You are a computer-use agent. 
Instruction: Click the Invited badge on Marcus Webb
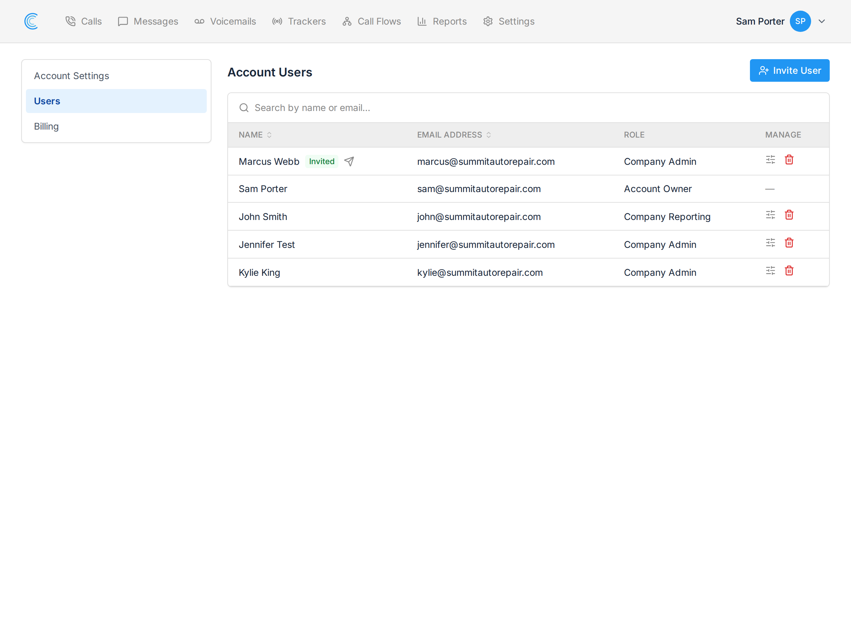pos(322,161)
